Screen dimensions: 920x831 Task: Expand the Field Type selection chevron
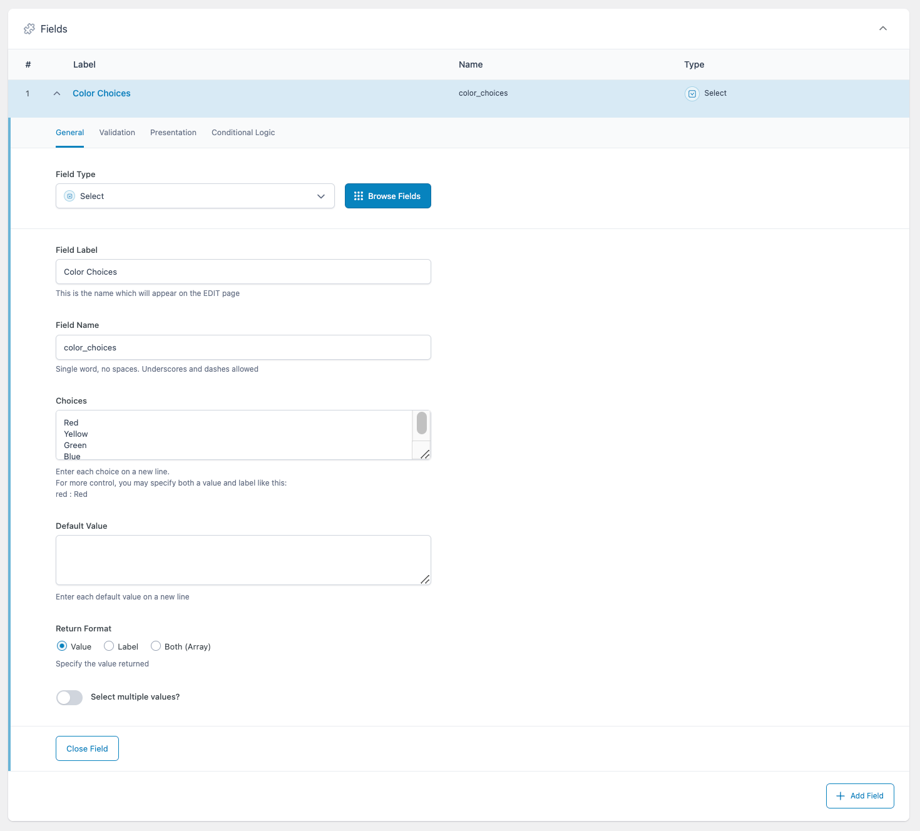coord(321,196)
